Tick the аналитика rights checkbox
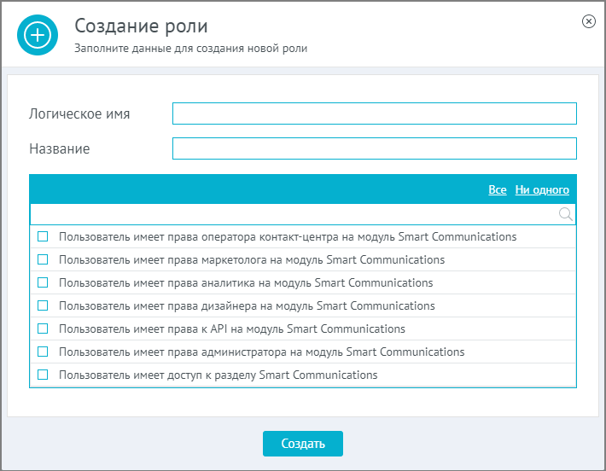606x471 pixels. 43,282
